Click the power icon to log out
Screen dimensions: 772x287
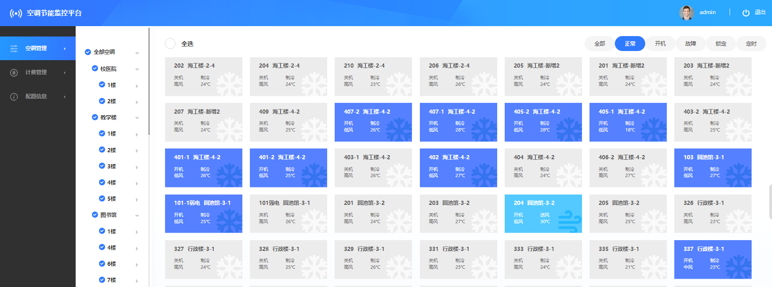[x=746, y=12]
